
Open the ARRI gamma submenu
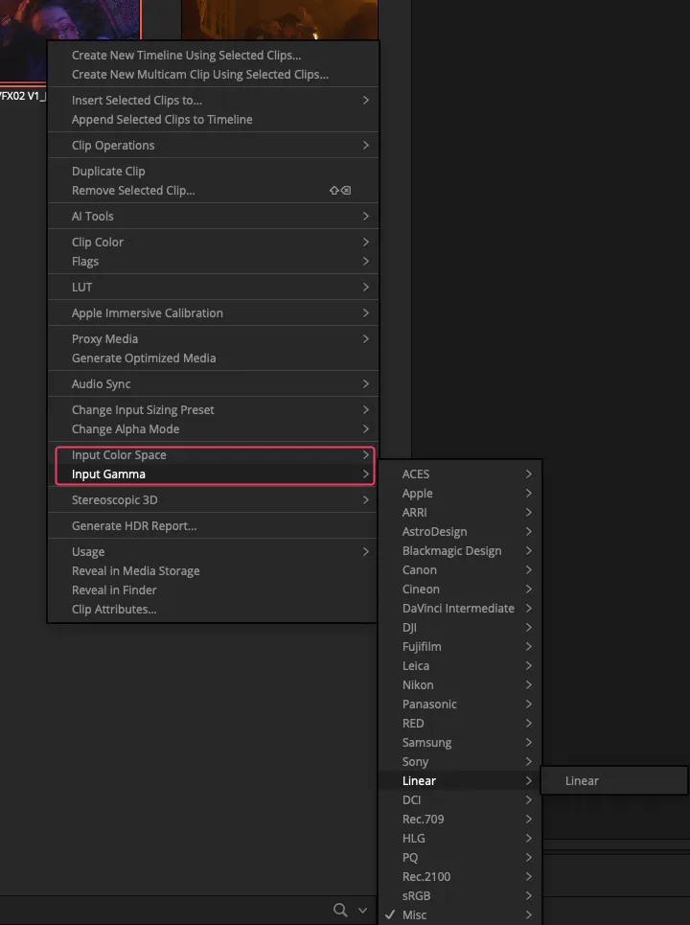[x=415, y=512]
